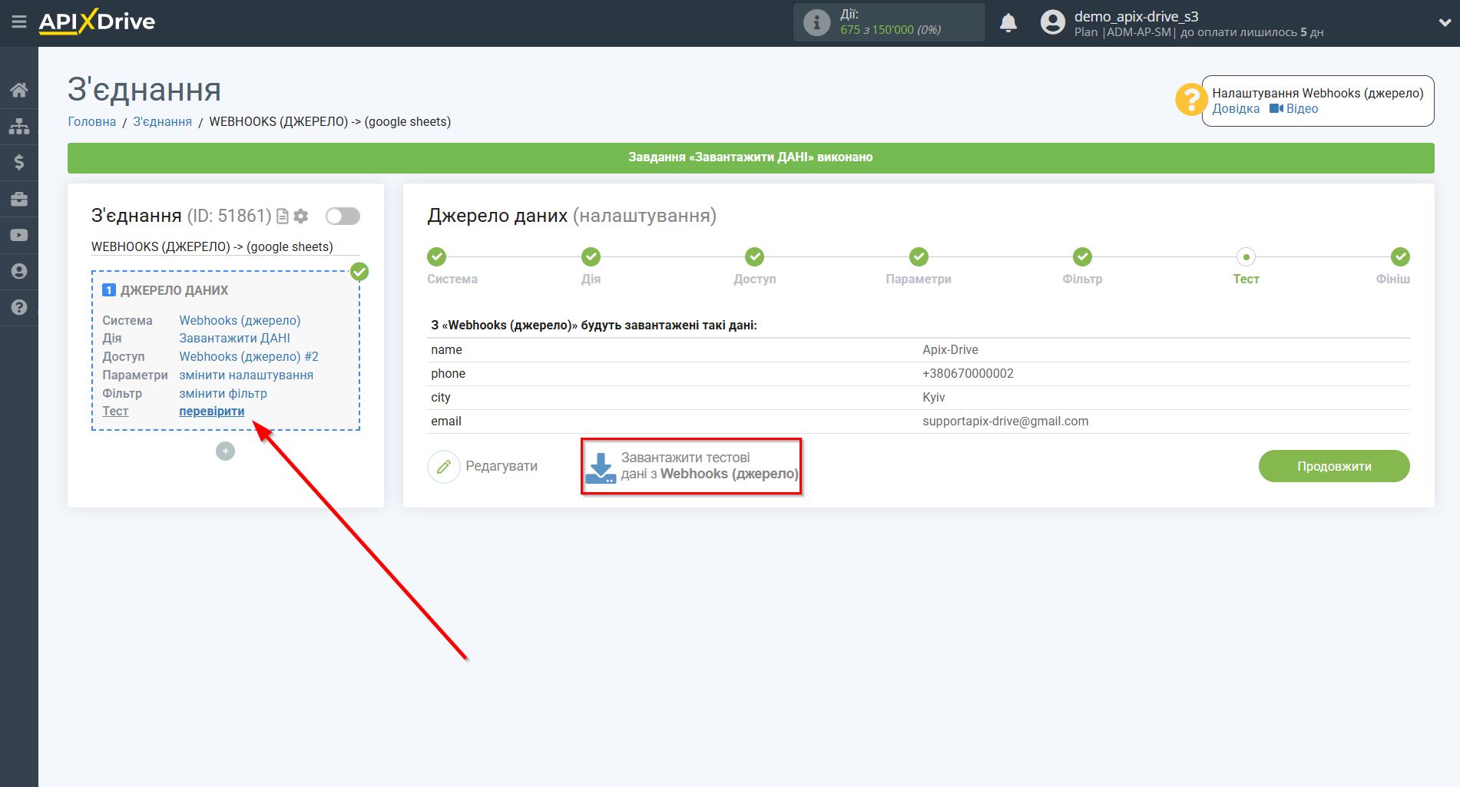Expand the account dropdown chevron
The image size is (1460, 787).
tap(1445, 23)
